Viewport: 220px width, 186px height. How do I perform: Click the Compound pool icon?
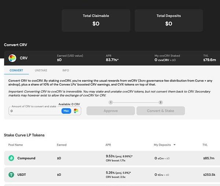11,158
